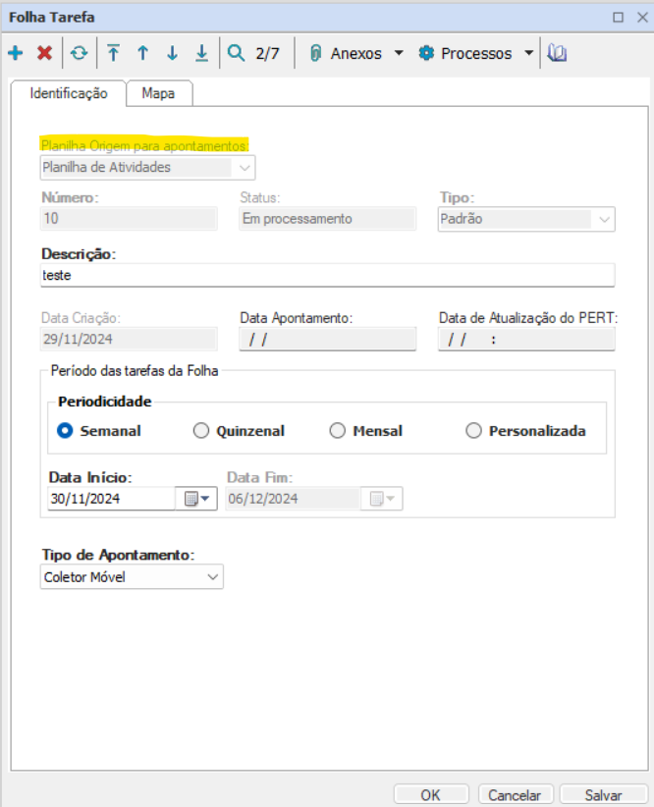Screen dimensions: 654x807
Task: Go to last record arrow icon
Action: coord(201,54)
